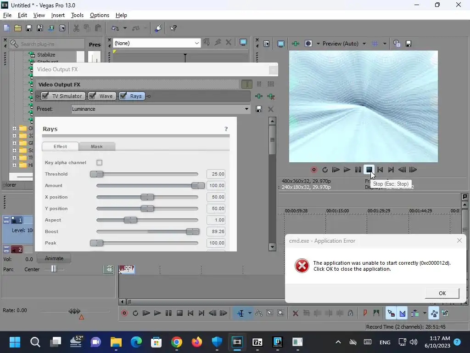
Task: Click the Animate button
Action: [54, 258]
